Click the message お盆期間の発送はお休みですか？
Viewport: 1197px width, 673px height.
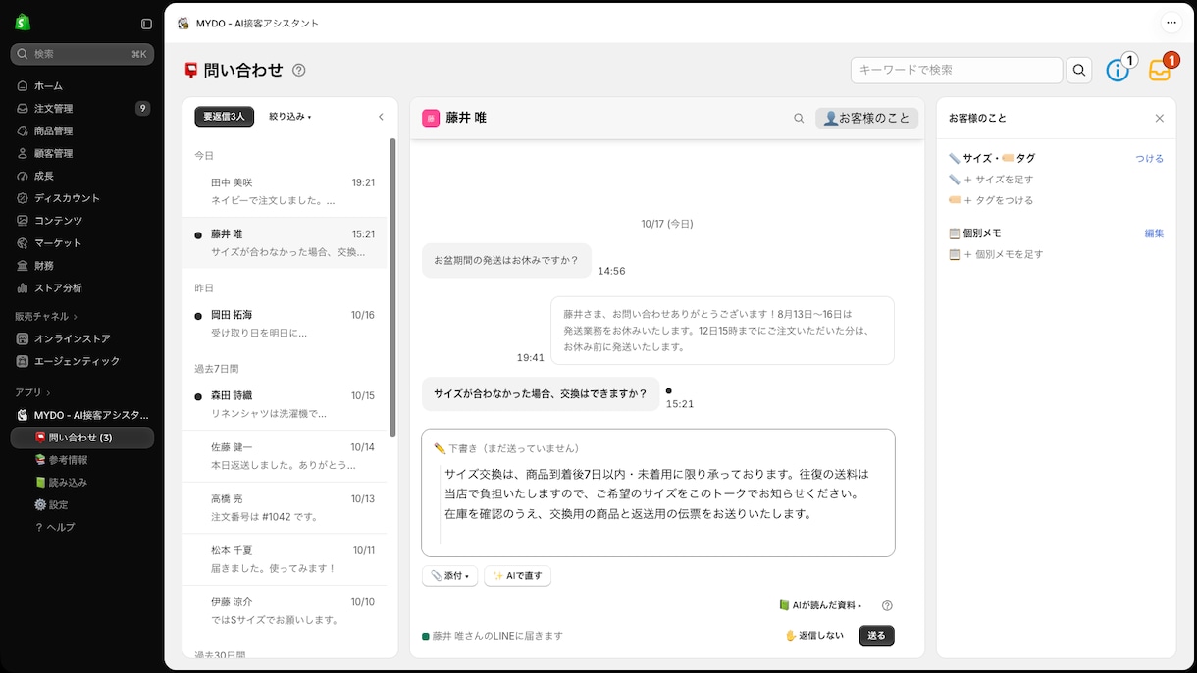pyautogui.click(x=506, y=260)
